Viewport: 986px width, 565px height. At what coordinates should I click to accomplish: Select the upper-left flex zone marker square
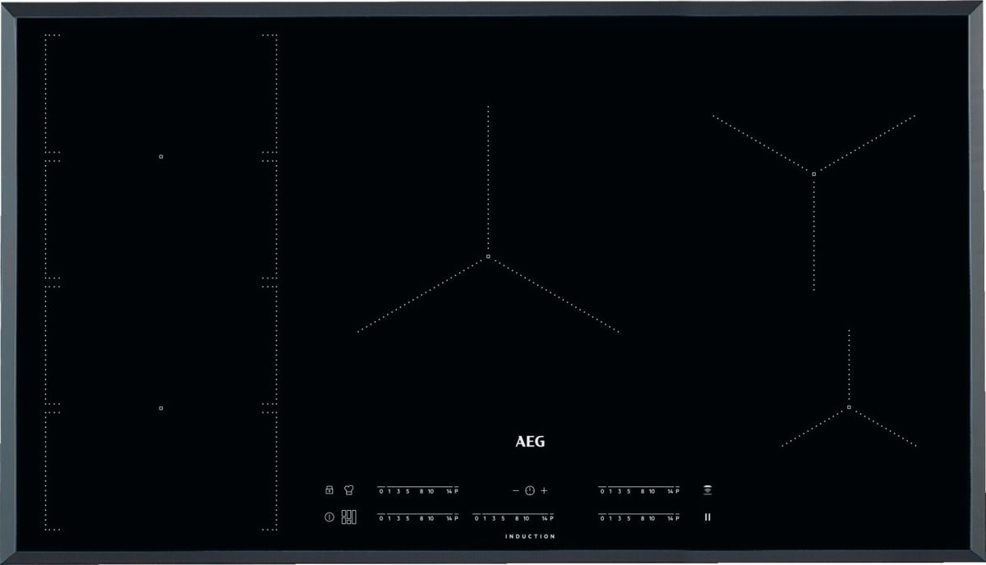click(160, 154)
